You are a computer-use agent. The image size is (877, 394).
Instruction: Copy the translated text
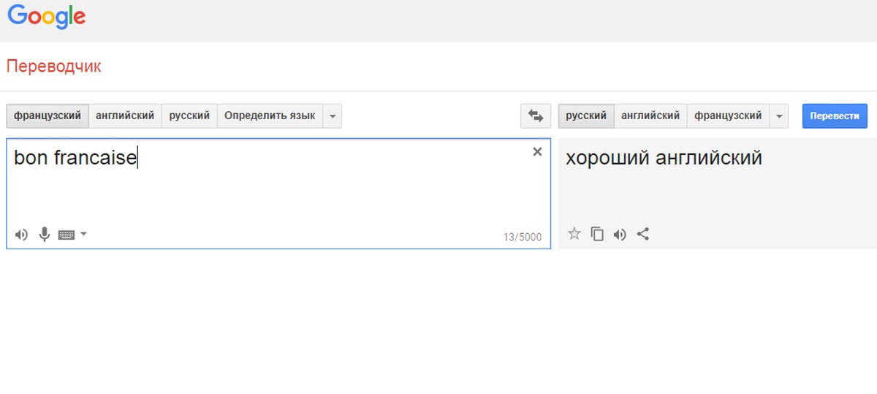(597, 234)
